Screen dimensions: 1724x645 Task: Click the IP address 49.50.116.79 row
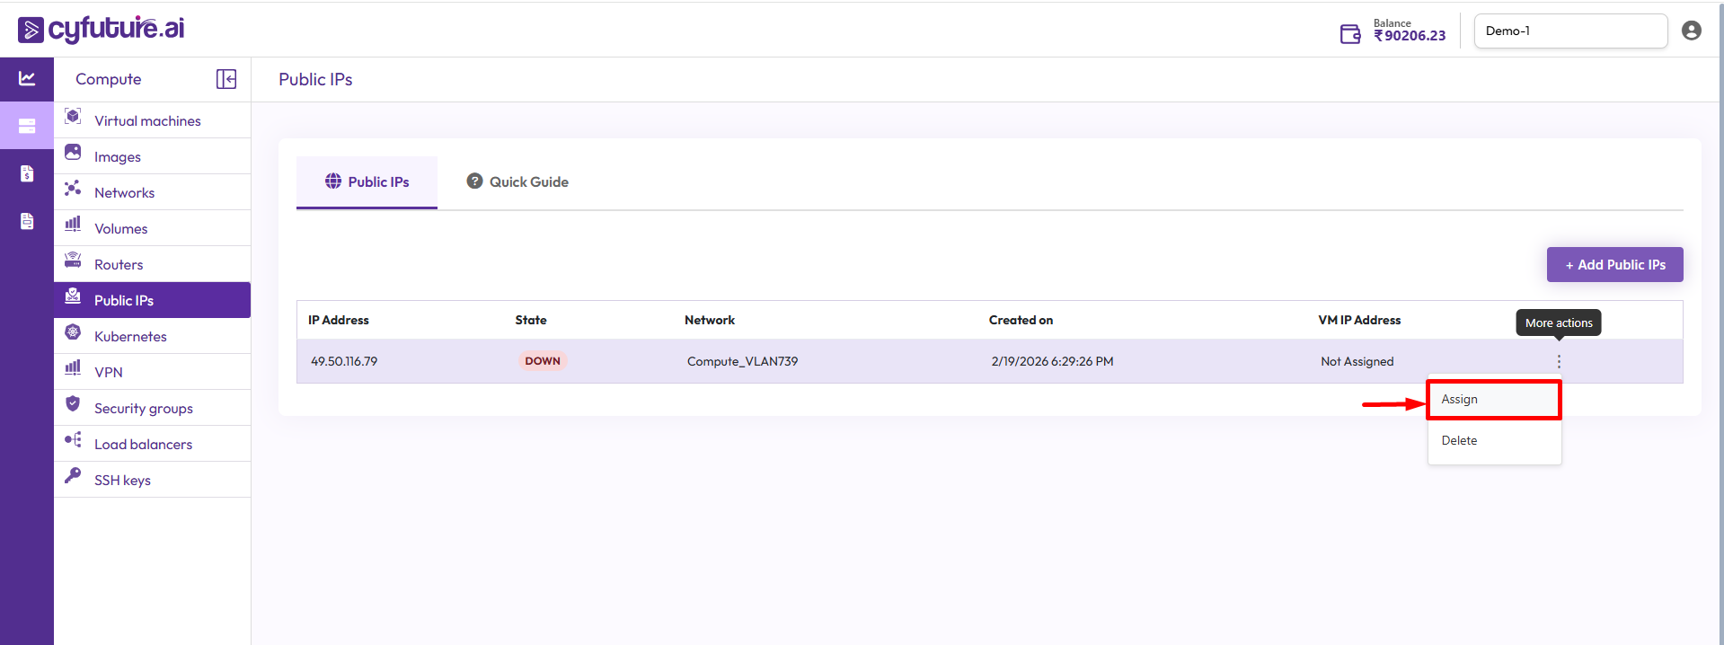[x=344, y=361]
